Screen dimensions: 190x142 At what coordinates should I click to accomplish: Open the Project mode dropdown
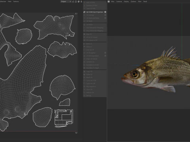pyautogui.click(x=66, y=2)
